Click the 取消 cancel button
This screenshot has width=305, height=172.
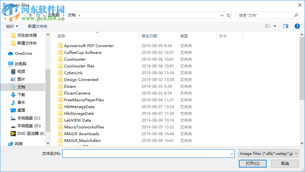[285, 163]
